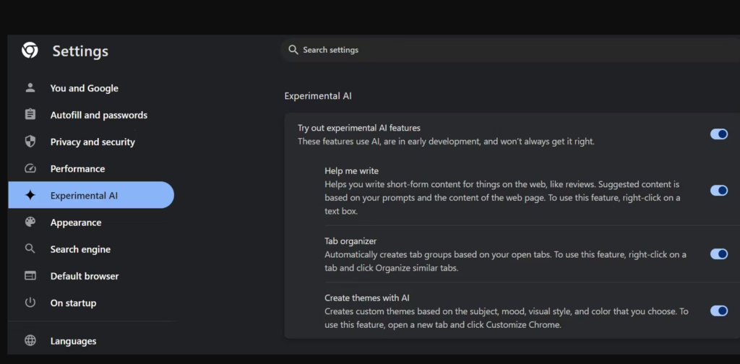The image size is (740, 364).
Task: Click the magnifier icon in Search settings
Action: (293, 50)
